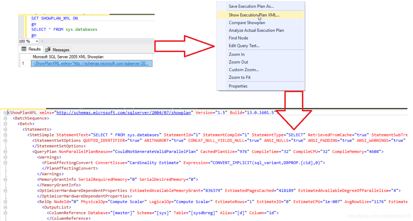Collapse the BatchSequence XML node
The height and width of the screenshot is (221, 413).
pos(6,118)
